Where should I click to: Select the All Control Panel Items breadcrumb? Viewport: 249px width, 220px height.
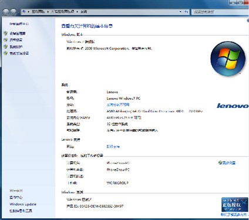[63, 12]
